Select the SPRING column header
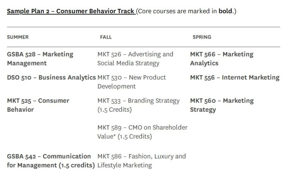Viewport: 299px width, 174px height. [202, 37]
